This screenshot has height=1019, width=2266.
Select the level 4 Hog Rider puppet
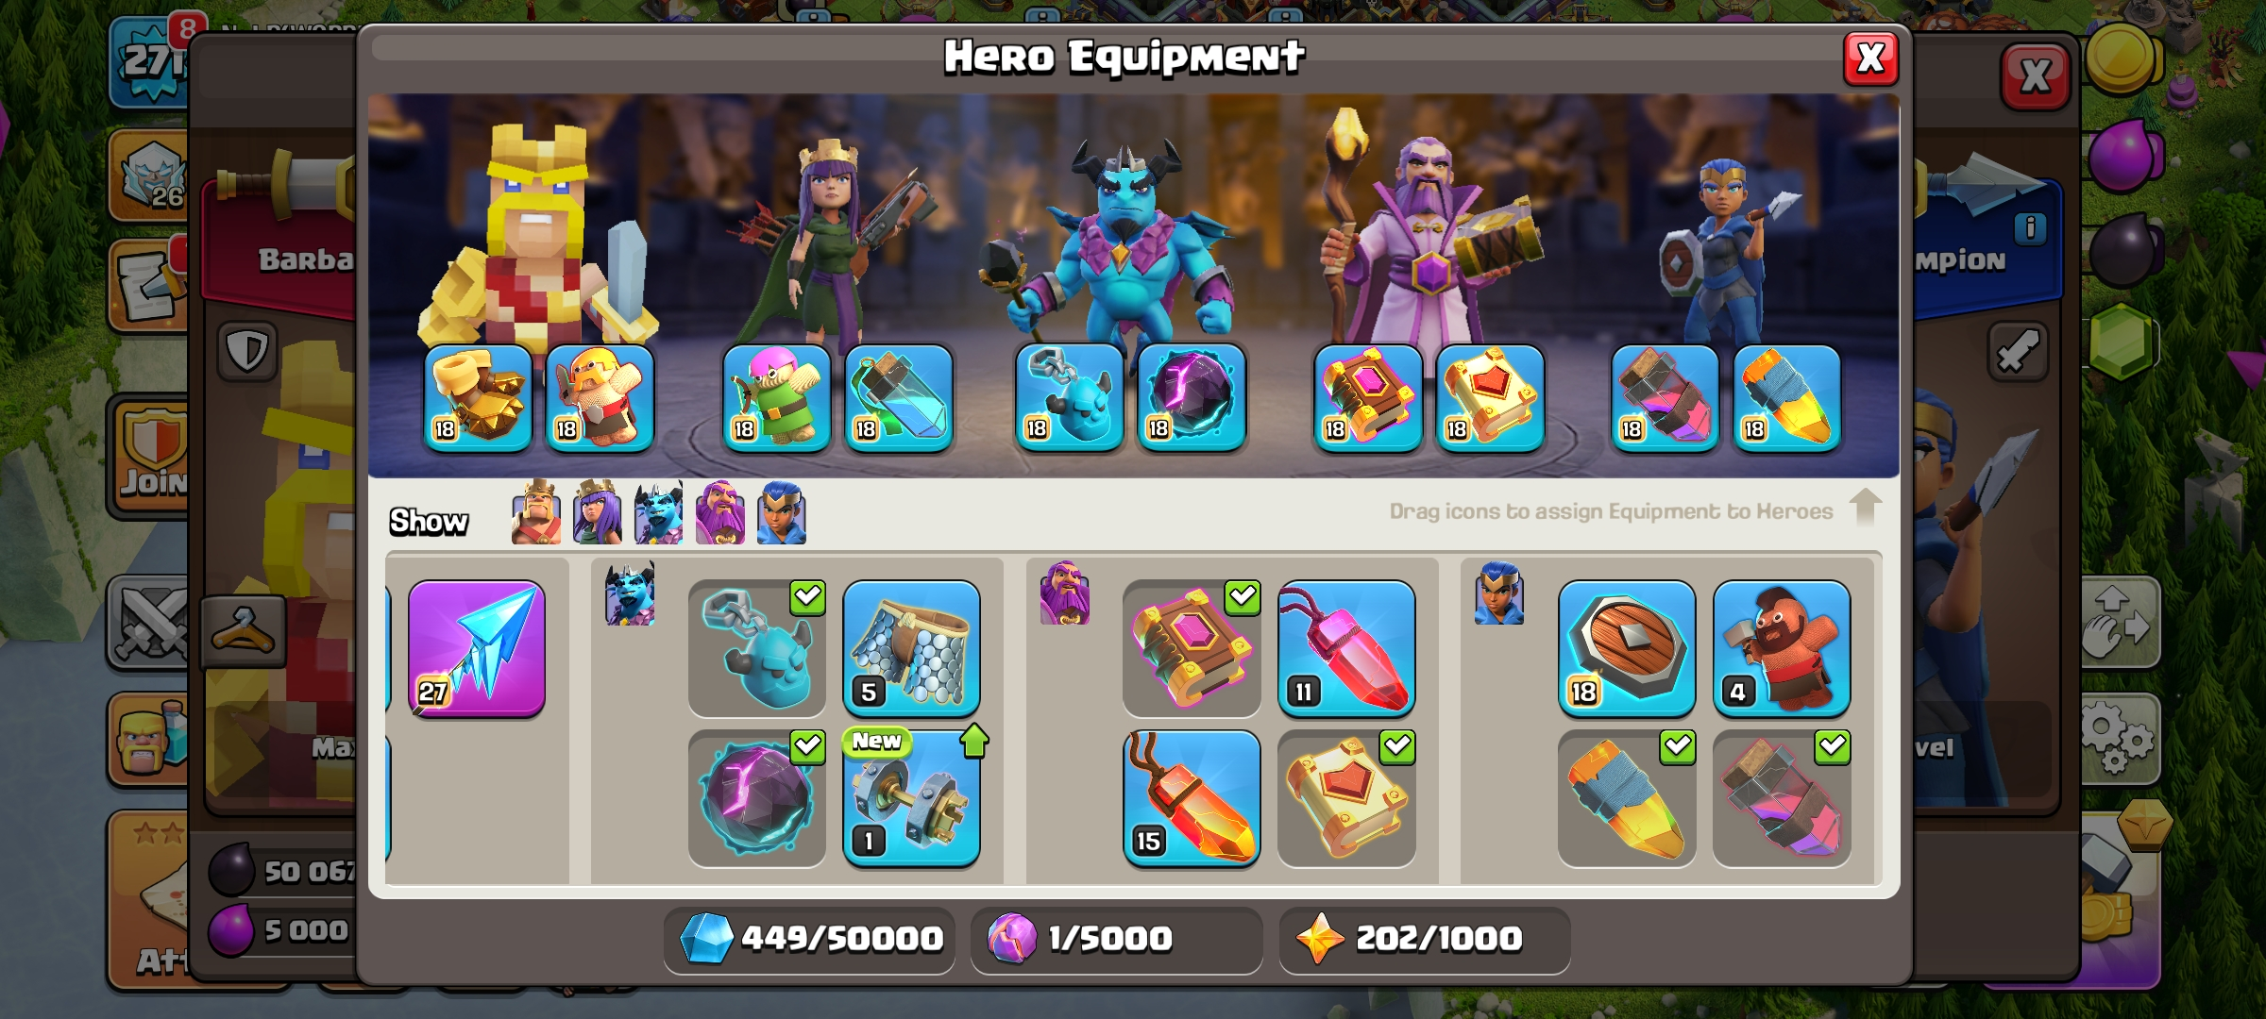point(1782,649)
